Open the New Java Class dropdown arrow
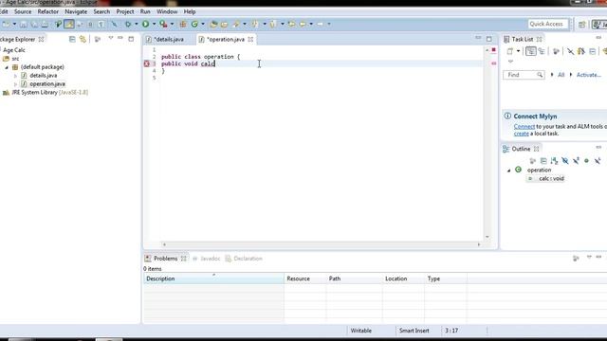Viewport: 607px width, 341px height. [x=203, y=24]
